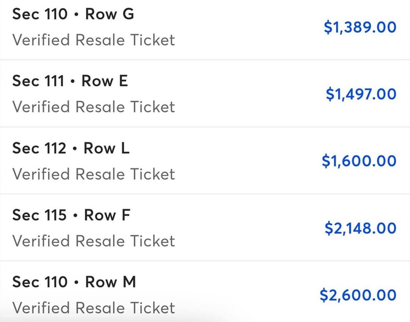Choose the $1,600.00 price

tap(359, 161)
